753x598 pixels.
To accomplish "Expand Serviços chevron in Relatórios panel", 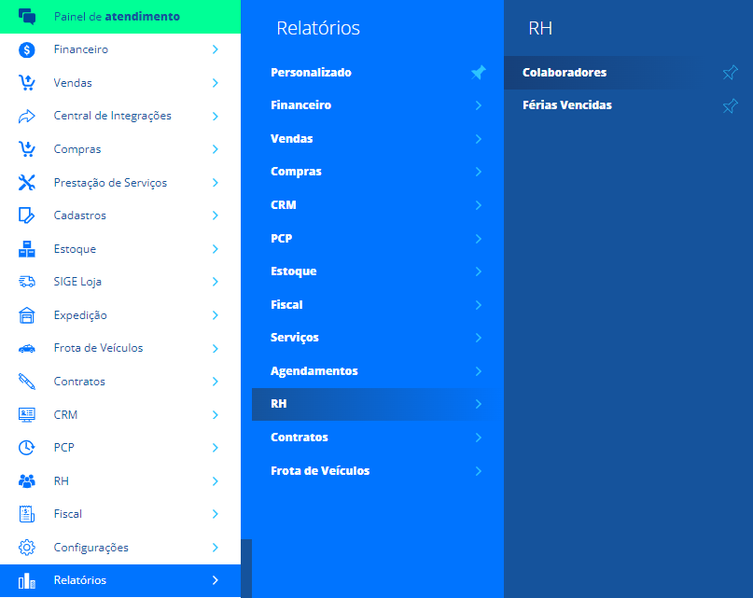I will click(479, 338).
